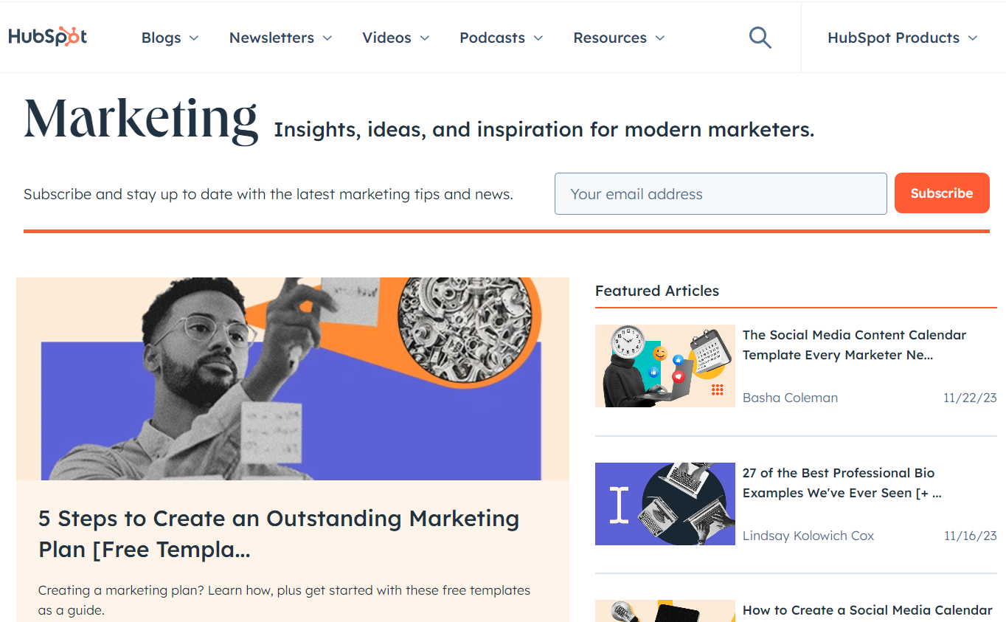
Task: Expand the Blogs dropdown chevron
Action: (x=194, y=38)
